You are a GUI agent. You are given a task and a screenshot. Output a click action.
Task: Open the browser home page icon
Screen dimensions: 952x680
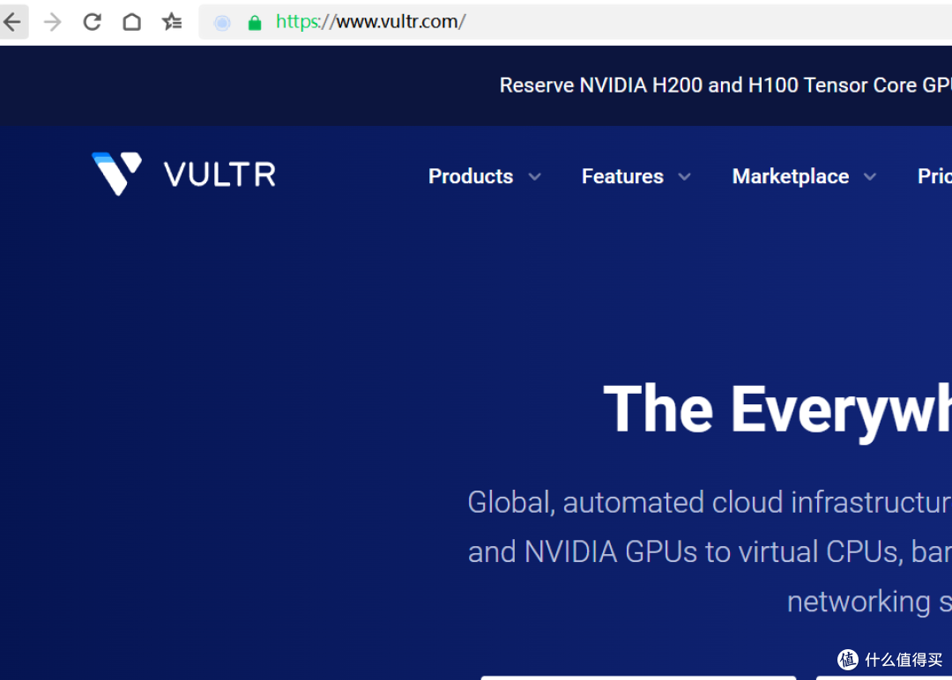(131, 22)
